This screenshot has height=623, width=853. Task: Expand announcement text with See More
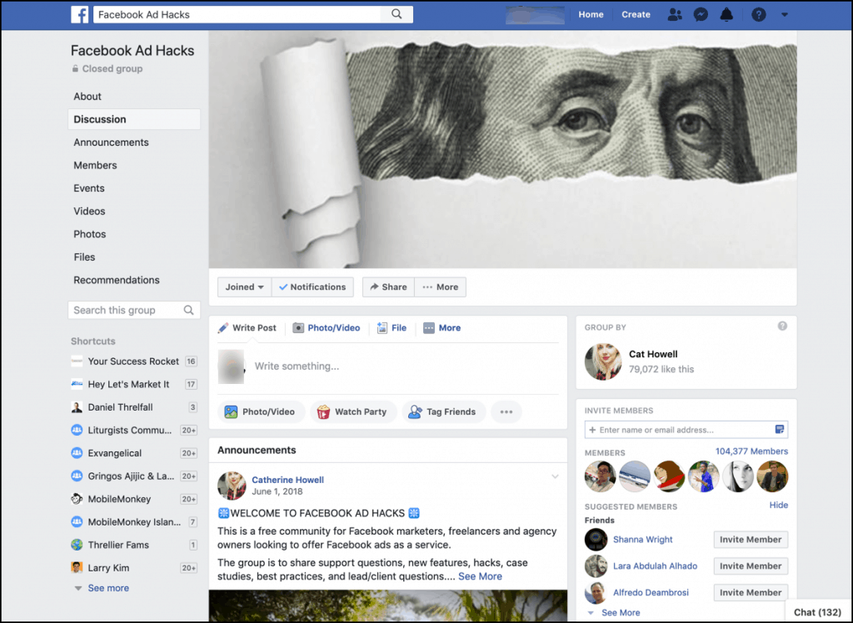(x=480, y=576)
